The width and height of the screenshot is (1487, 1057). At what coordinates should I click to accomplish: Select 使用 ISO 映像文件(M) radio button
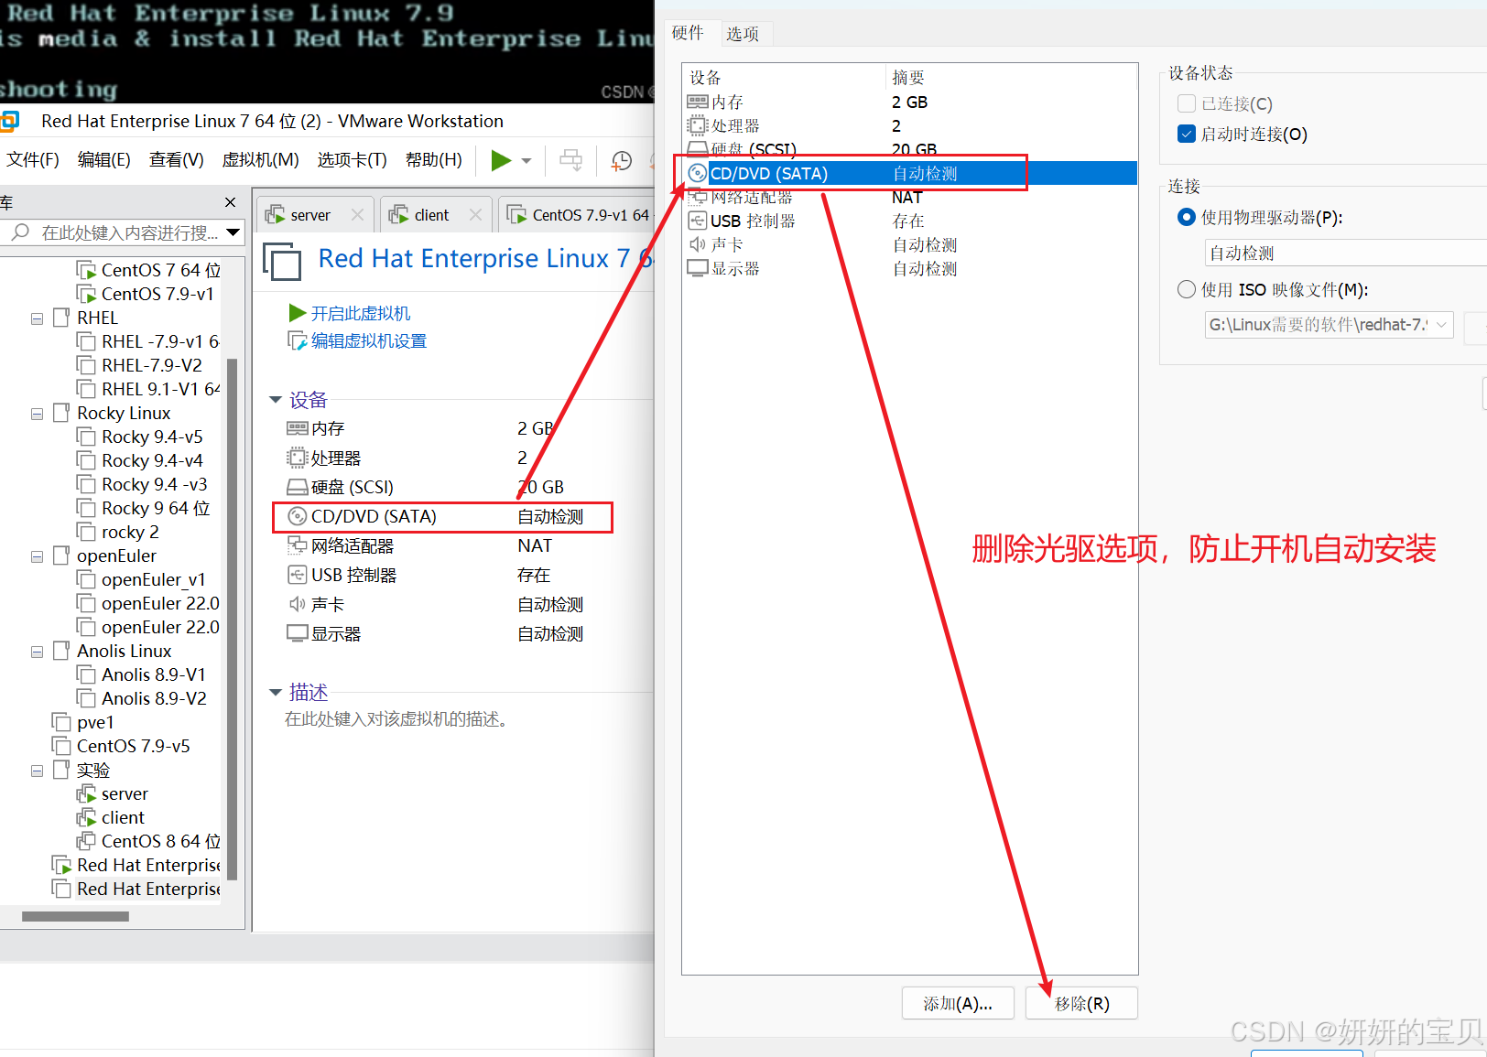pos(1187,289)
